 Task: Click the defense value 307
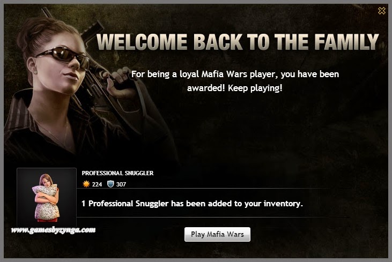coord(121,184)
